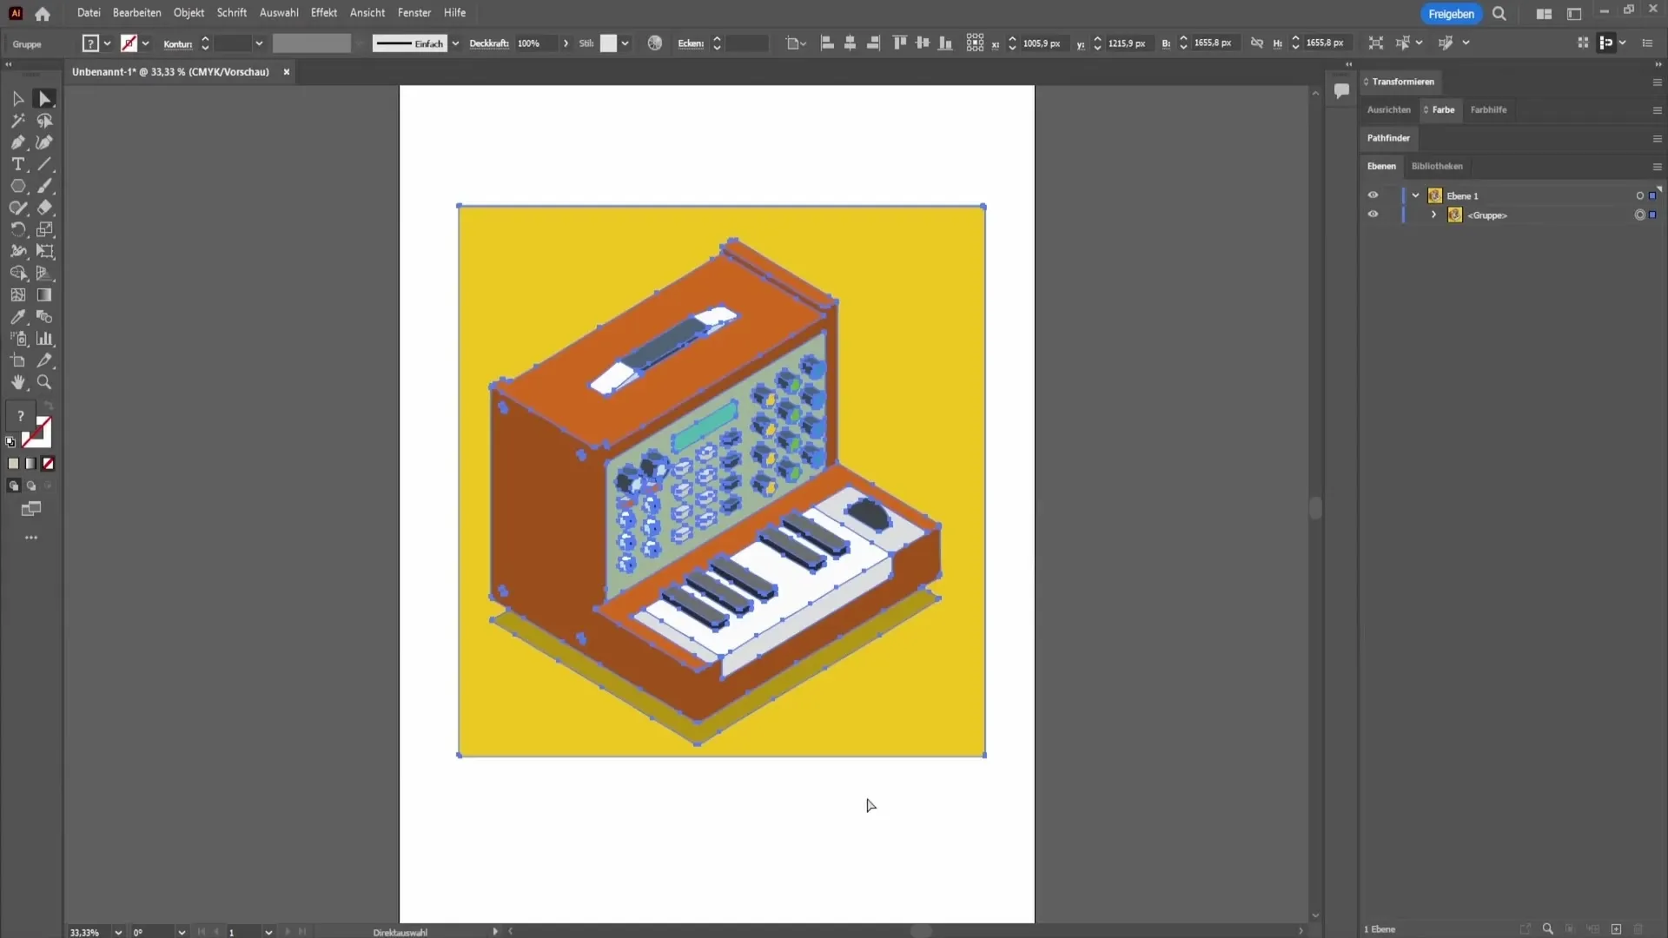Screen dimensions: 1668x938
Task: Select the Scale tool
Action: click(44, 229)
